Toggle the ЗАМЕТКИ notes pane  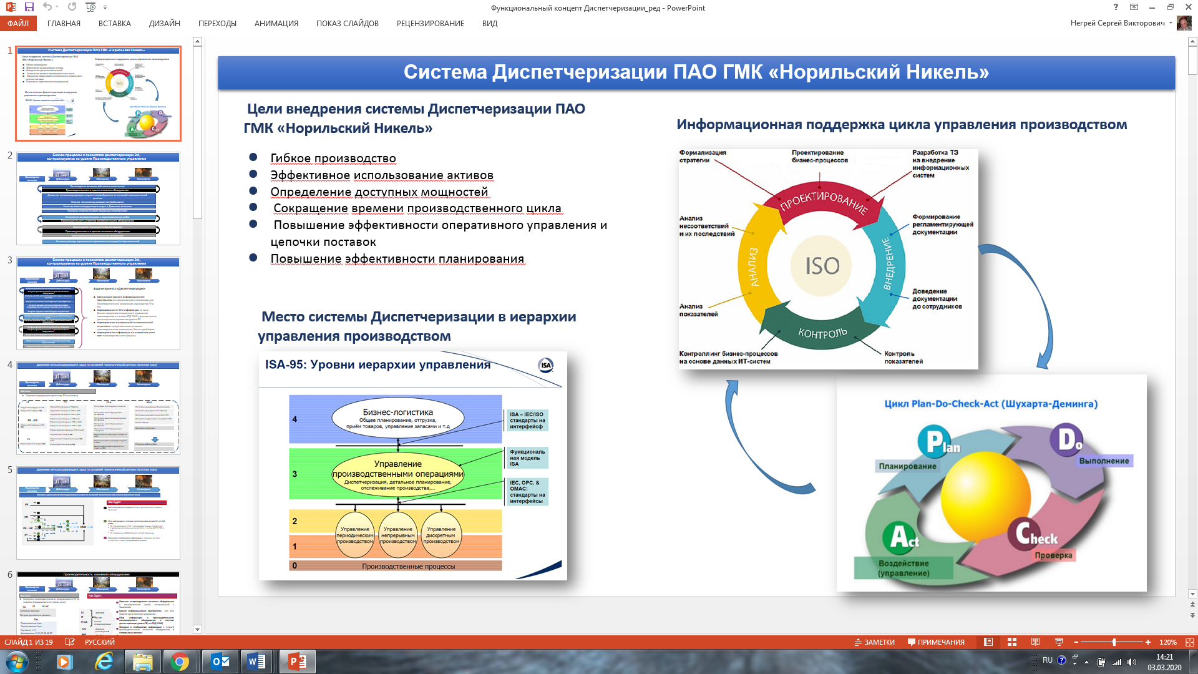(874, 642)
